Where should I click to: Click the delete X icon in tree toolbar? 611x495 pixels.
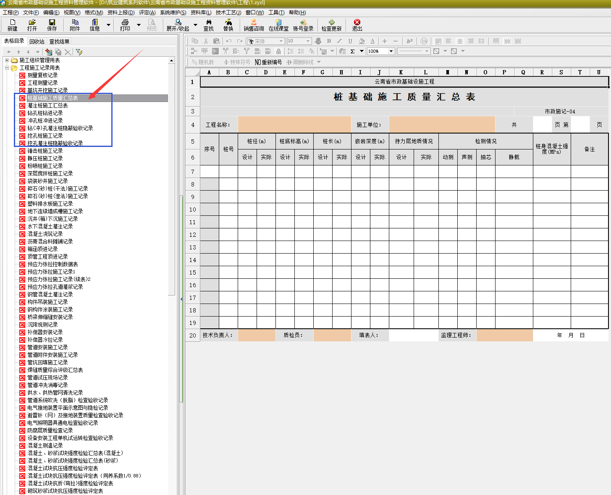click(x=68, y=52)
